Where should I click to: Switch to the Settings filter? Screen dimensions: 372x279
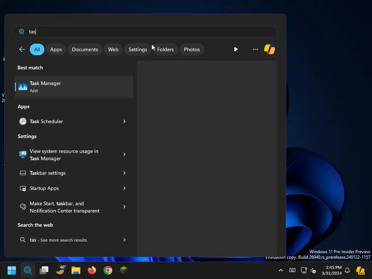pyautogui.click(x=138, y=49)
